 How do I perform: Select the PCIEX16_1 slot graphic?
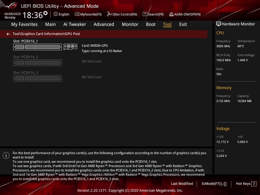point(38,47)
